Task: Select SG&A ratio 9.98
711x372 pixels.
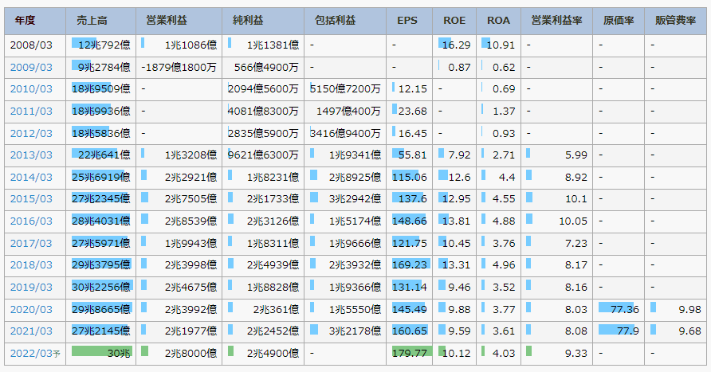Action: pyautogui.click(x=690, y=310)
